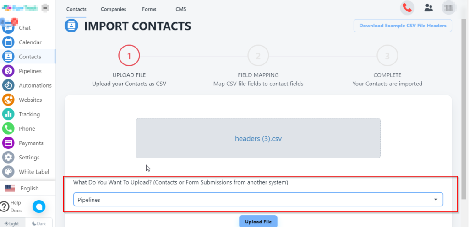Viewport: 469px width, 227px height.
Task: Go to the Websites sidebar icon
Action: [9, 100]
